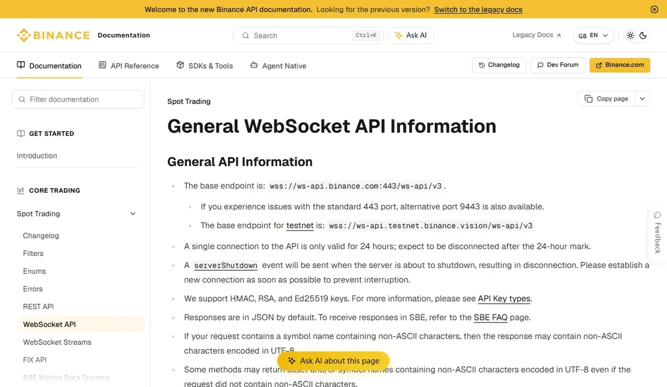
Task: Click the Copy page button
Action: click(x=606, y=99)
